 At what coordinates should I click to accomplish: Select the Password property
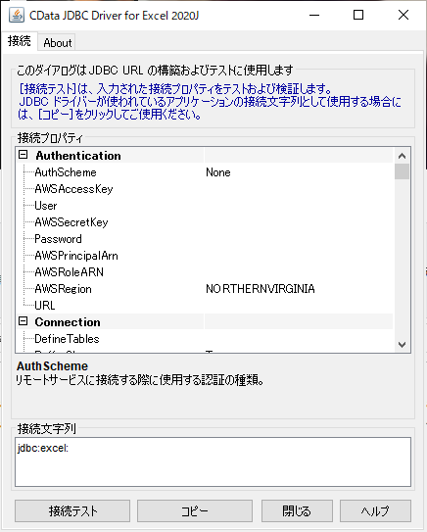(x=59, y=239)
